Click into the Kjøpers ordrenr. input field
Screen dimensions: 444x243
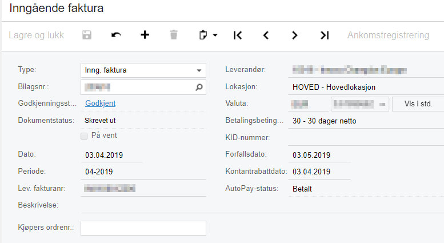143,228
